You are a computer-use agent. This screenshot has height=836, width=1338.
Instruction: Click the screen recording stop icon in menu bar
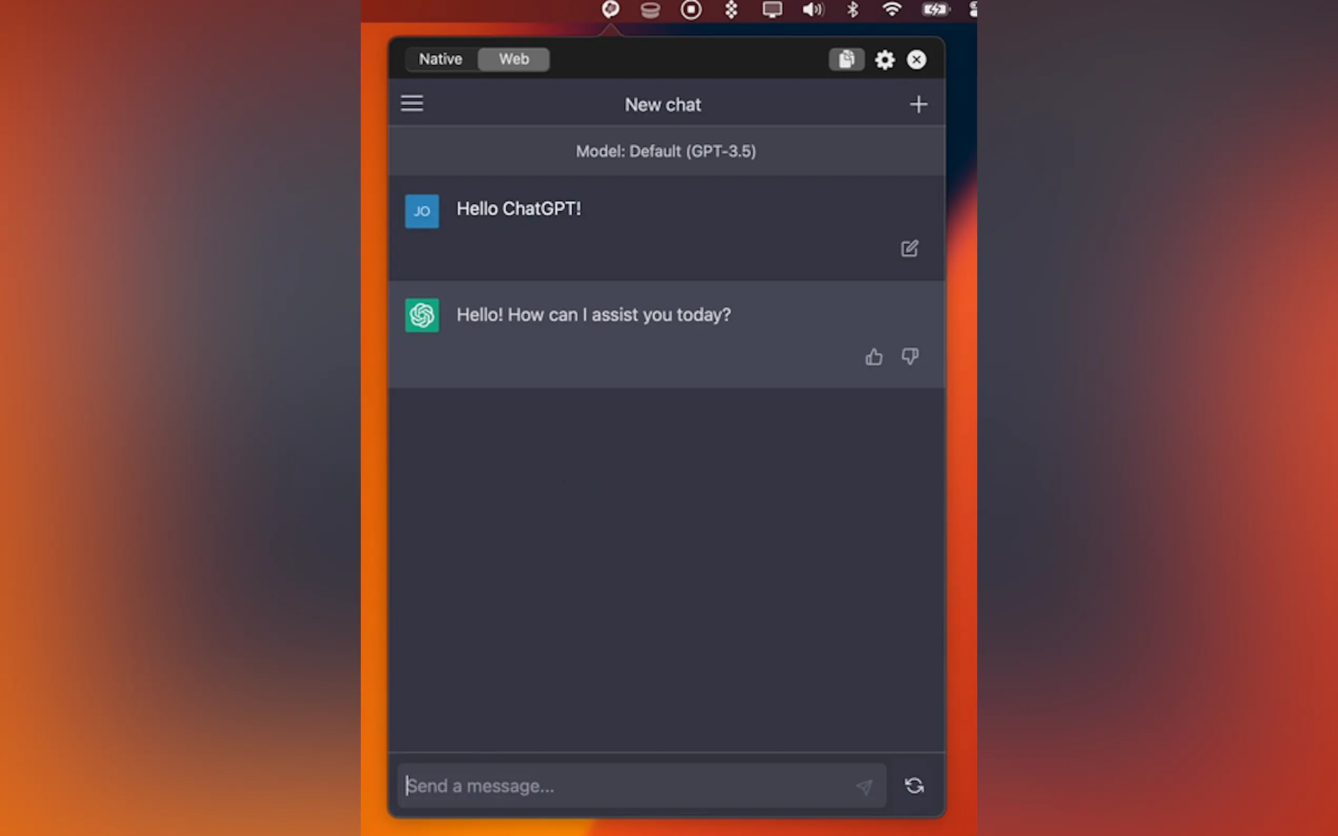[x=692, y=9]
